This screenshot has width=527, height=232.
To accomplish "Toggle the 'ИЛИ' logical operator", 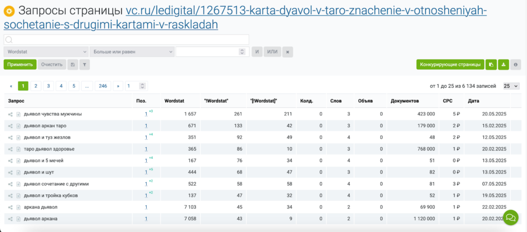I will click(x=272, y=52).
